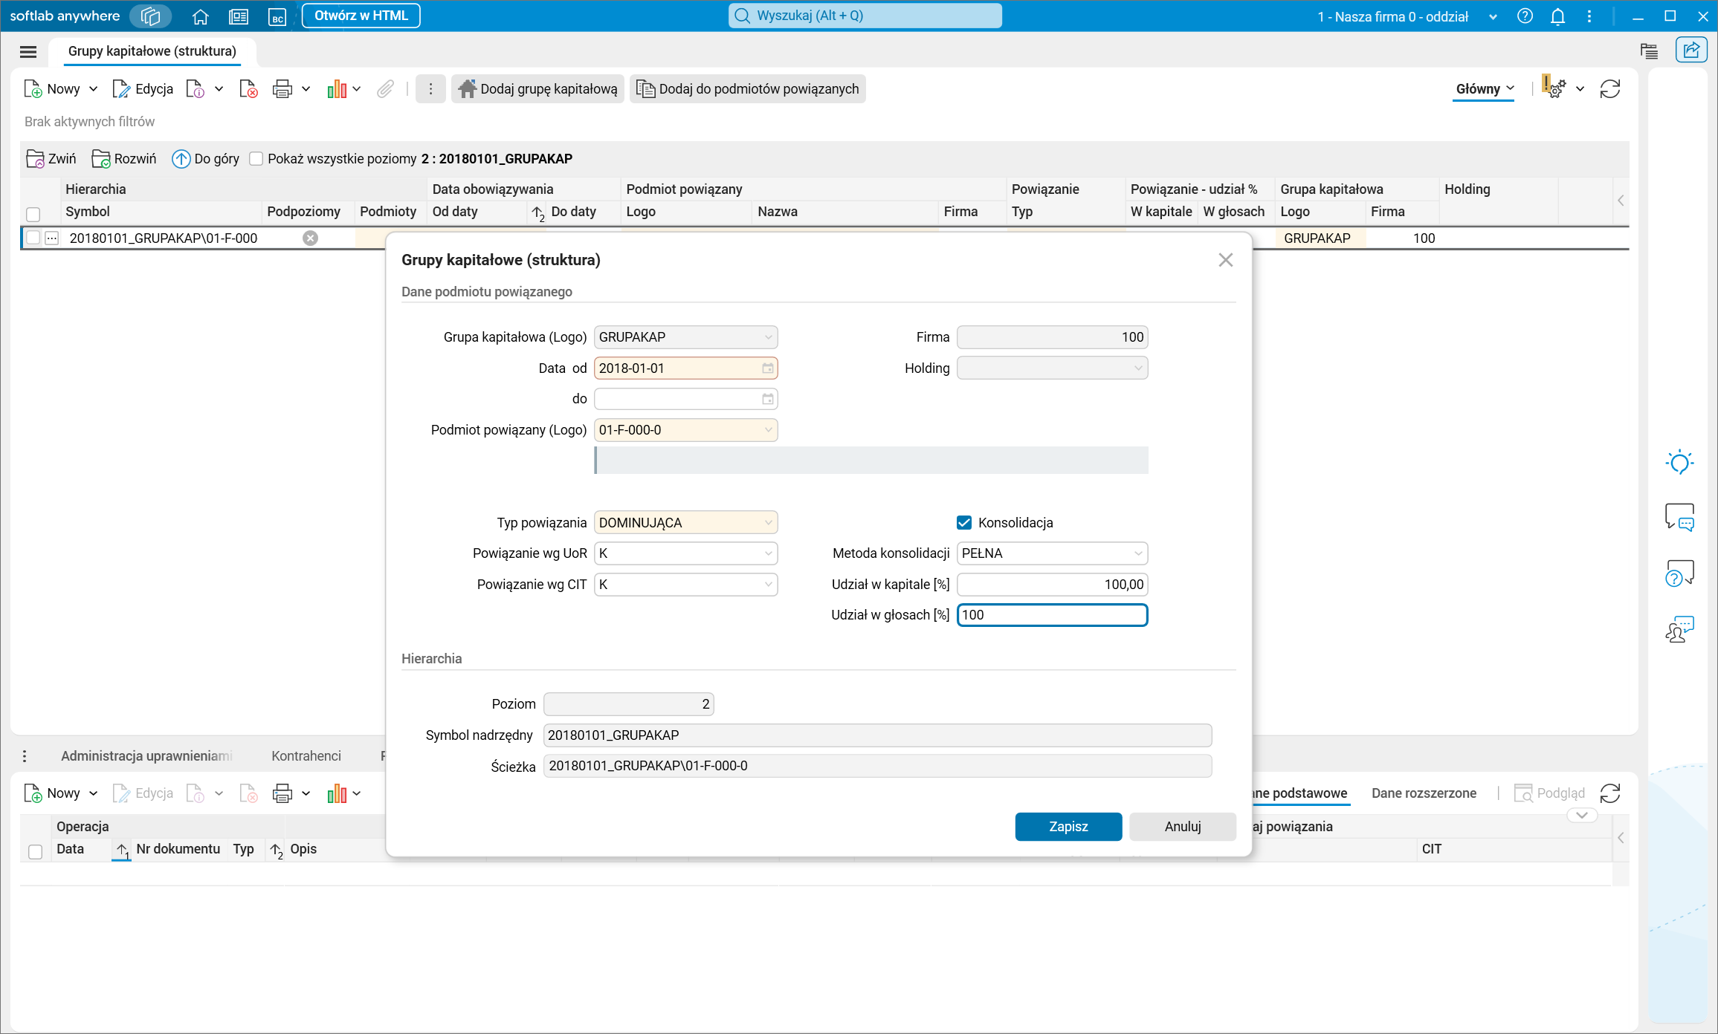Click the hamburger menu icon
The height and width of the screenshot is (1034, 1718).
(28, 51)
